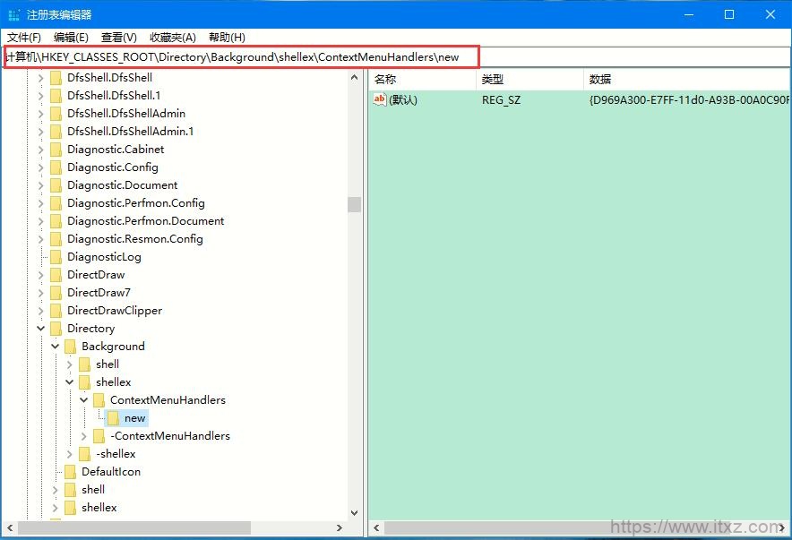Click the DefaultIcon folder icon
Viewport: 792px width, 540px height.
coord(71,472)
